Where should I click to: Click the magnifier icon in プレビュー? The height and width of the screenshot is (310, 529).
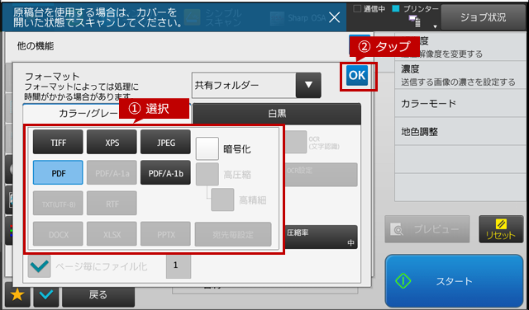[397, 229]
